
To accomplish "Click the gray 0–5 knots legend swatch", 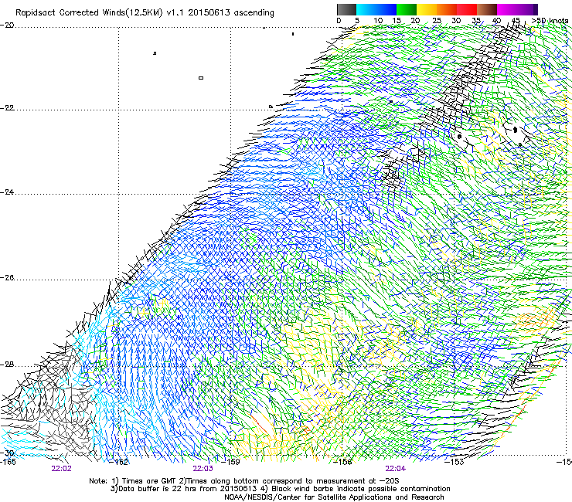I will (x=346, y=9).
